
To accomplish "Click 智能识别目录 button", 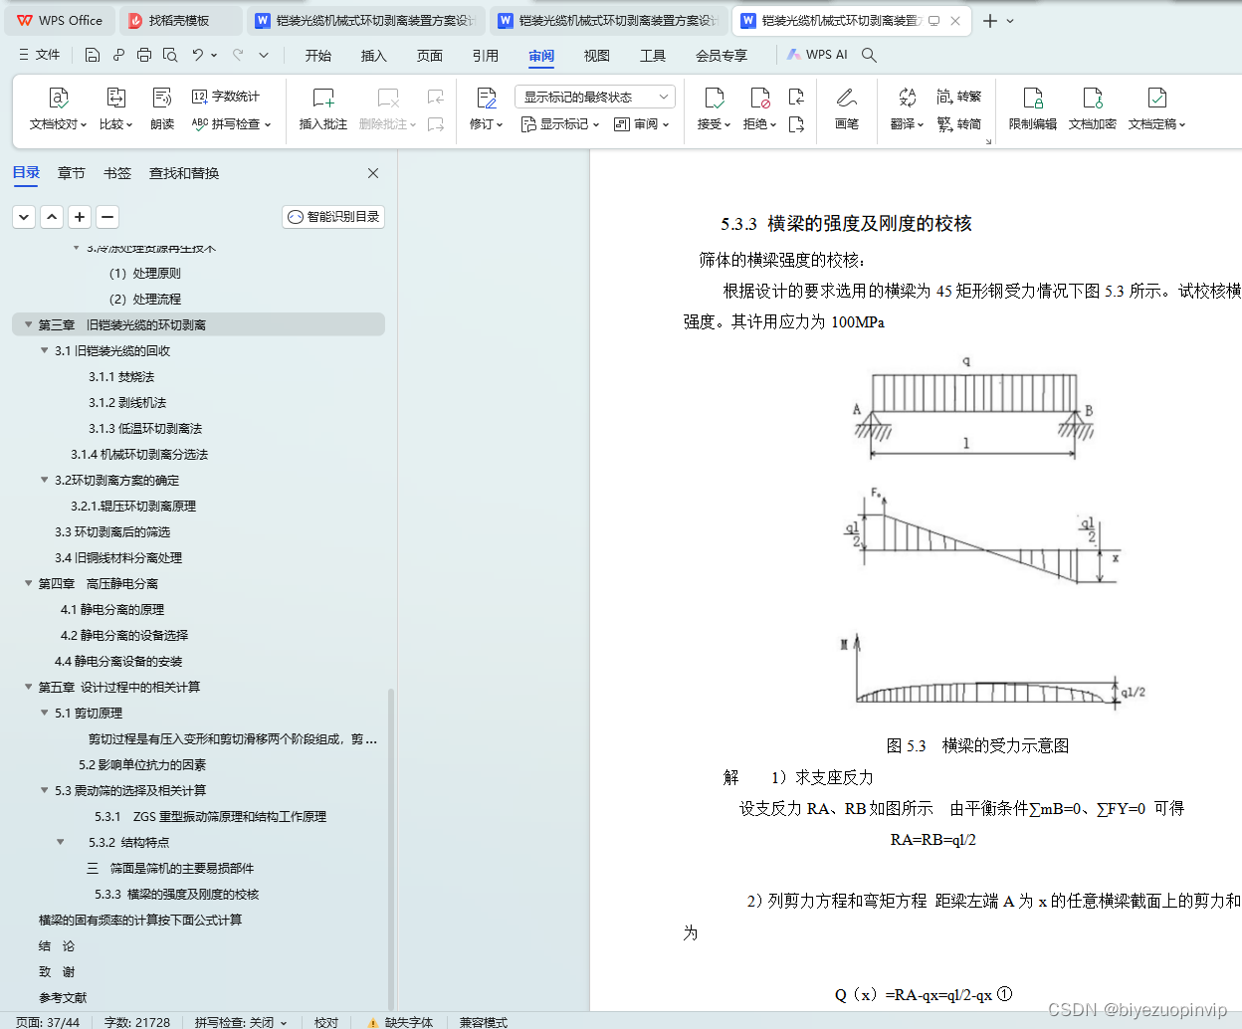I will click(333, 217).
